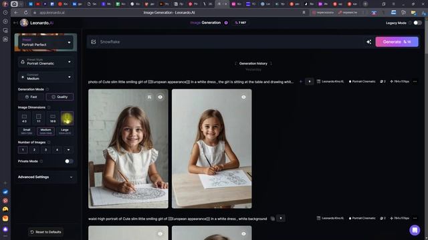Image resolution: width=428 pixels, height=240 pixels.
Task: Open the Preset Style Portrait Cinematic dropdown
Action: tap(46, 62)
